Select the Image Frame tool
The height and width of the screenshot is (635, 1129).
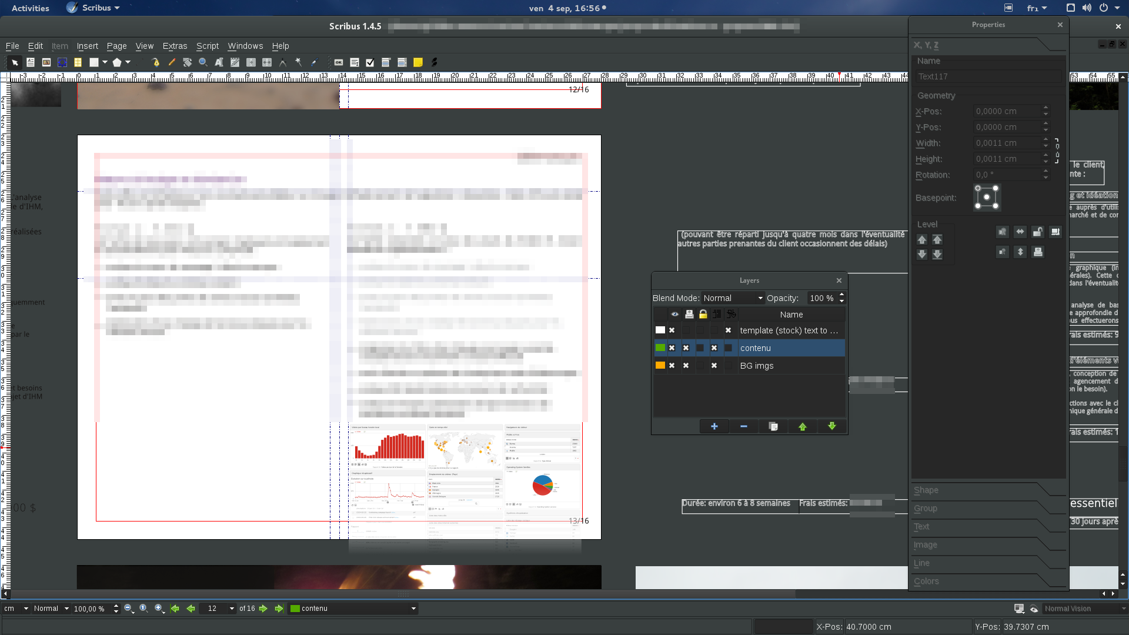(x=46, y=62)
